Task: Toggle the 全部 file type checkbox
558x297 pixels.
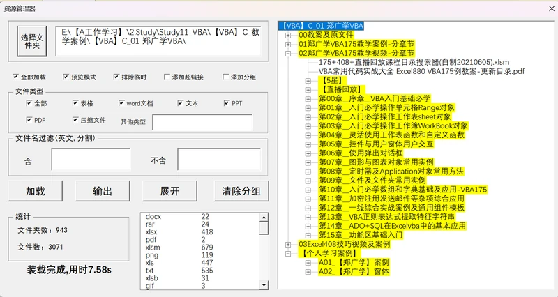Action: pyautogui.click(x=29, y=103)
